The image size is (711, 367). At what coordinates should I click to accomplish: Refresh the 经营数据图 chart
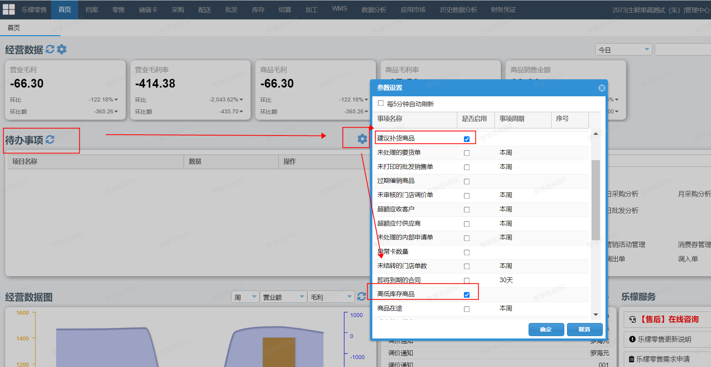(x=362, y=296)
